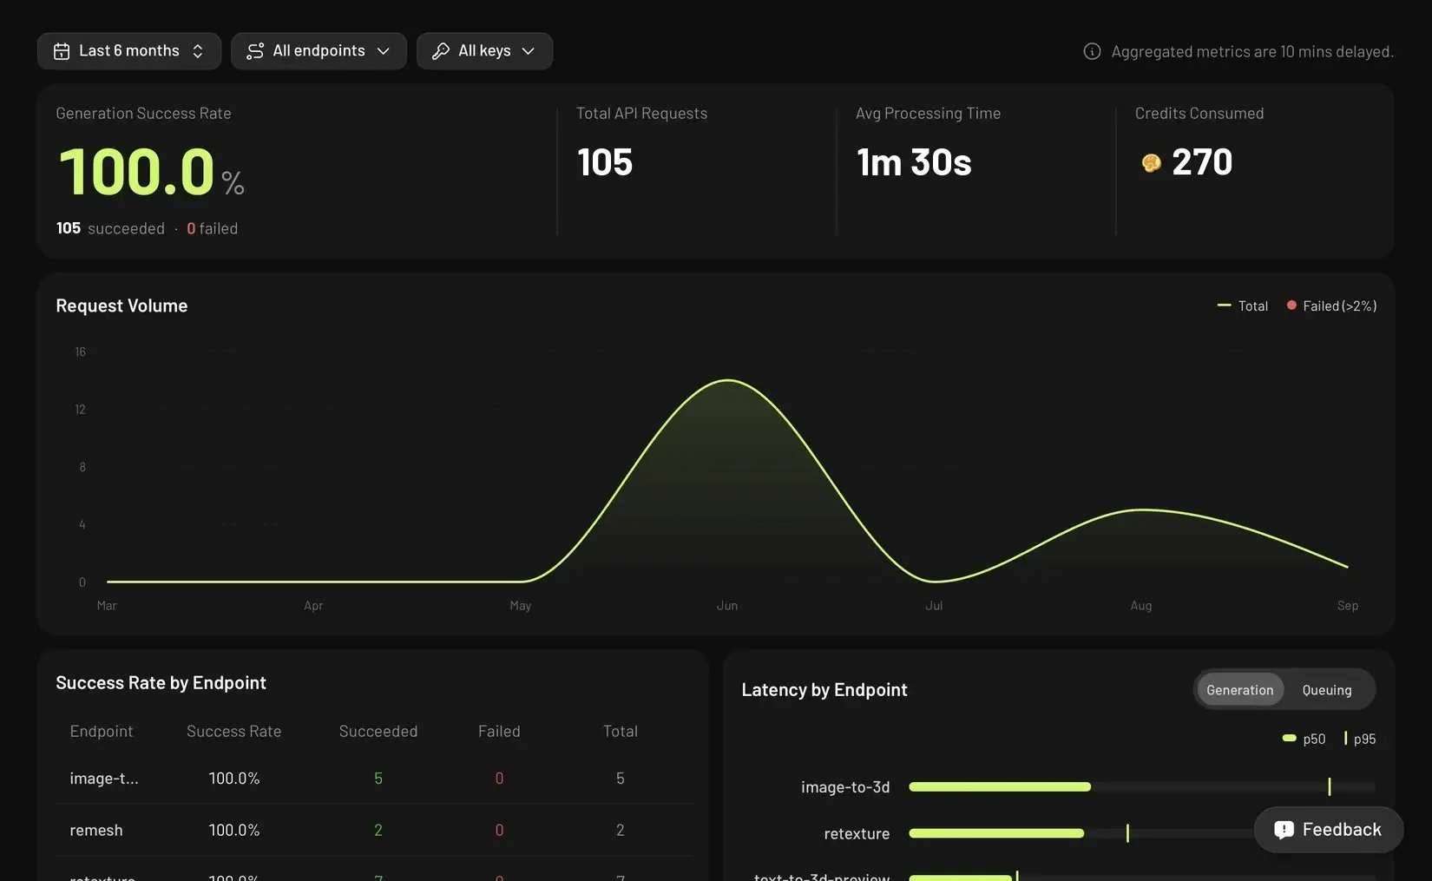Click the retexture p95 latency marker
The height and width of the screenshot is (881, 1432).
pyautogui.click(x=1127, y=833)
